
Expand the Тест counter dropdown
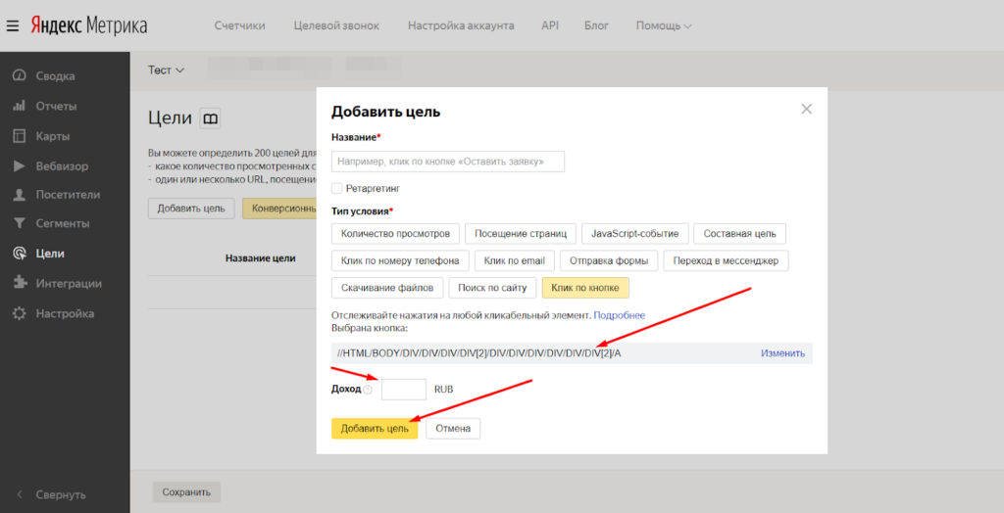click(x=166, y=70)
